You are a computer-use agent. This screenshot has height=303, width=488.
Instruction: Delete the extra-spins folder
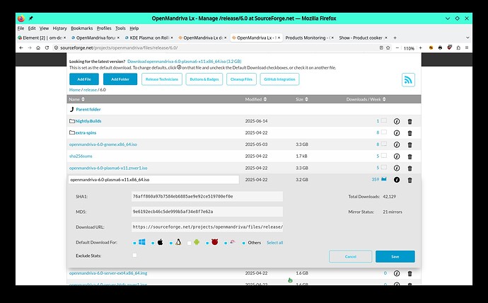pyautogui.click(x=410, y=133)
